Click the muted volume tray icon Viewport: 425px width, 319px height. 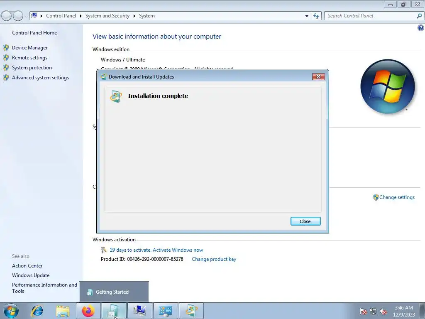click(x=383, y=311)
